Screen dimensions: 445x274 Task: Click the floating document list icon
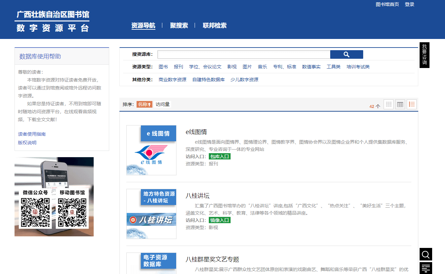pyautogui.click(x=426, y=268)
